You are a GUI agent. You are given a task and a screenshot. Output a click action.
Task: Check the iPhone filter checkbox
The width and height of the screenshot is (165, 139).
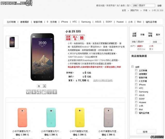pos(136,84)
